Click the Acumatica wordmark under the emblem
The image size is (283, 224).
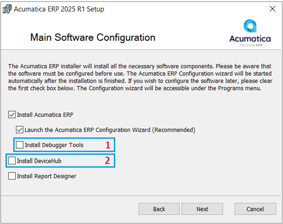click(x=250, y=39)
